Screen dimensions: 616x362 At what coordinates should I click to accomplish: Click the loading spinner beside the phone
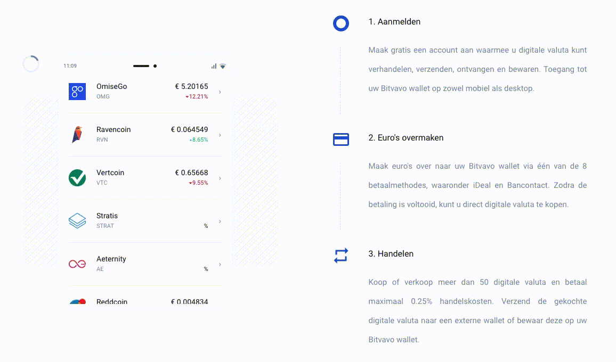tap(31, 64)
